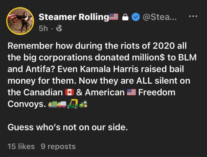Click the 5h post timestamp
This screenshot has width=207, height=157.
(43, 28)
